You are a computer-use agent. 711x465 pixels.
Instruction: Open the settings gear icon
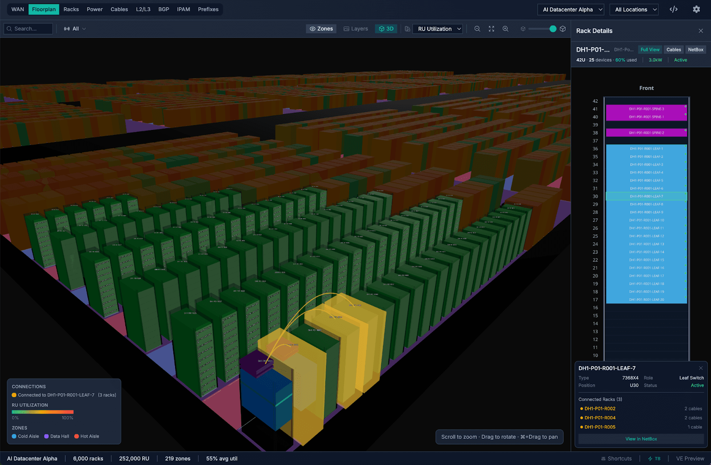click(x=696, y=9)
